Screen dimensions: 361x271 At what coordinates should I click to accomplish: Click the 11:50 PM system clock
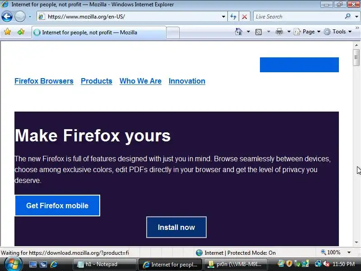(344, 264)
